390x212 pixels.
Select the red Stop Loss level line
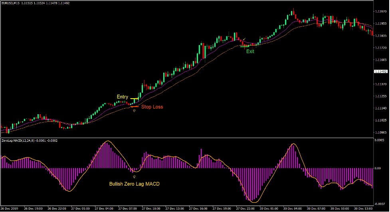134,107
